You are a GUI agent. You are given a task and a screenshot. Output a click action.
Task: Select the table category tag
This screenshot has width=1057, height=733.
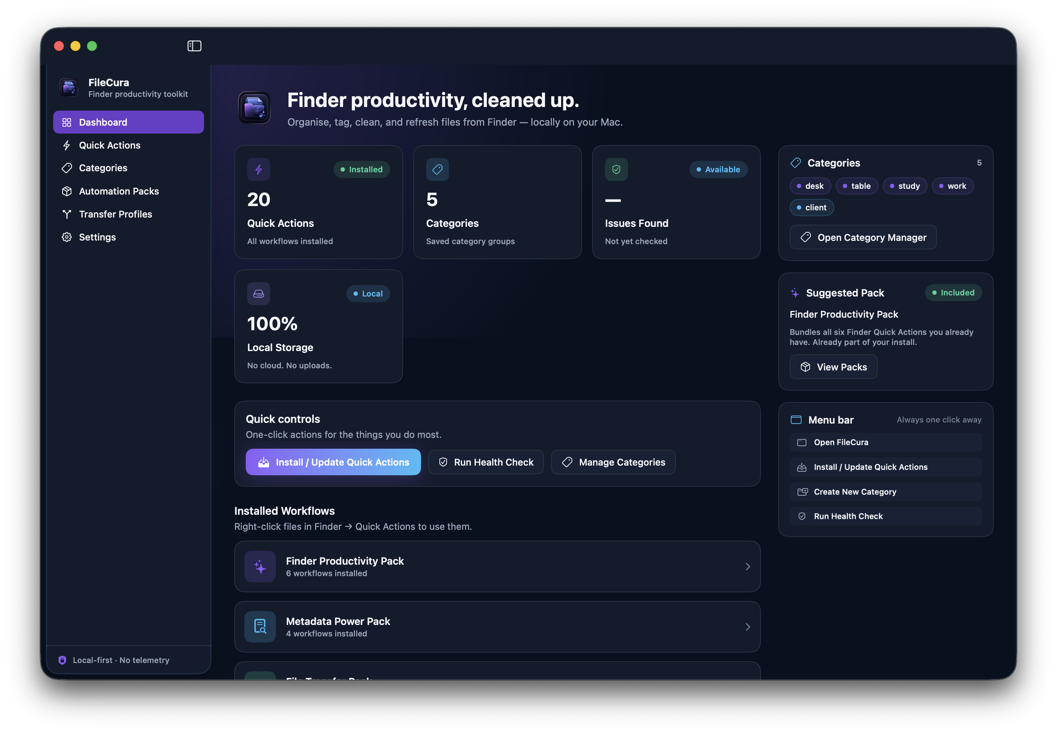click(x=857, y=186)
